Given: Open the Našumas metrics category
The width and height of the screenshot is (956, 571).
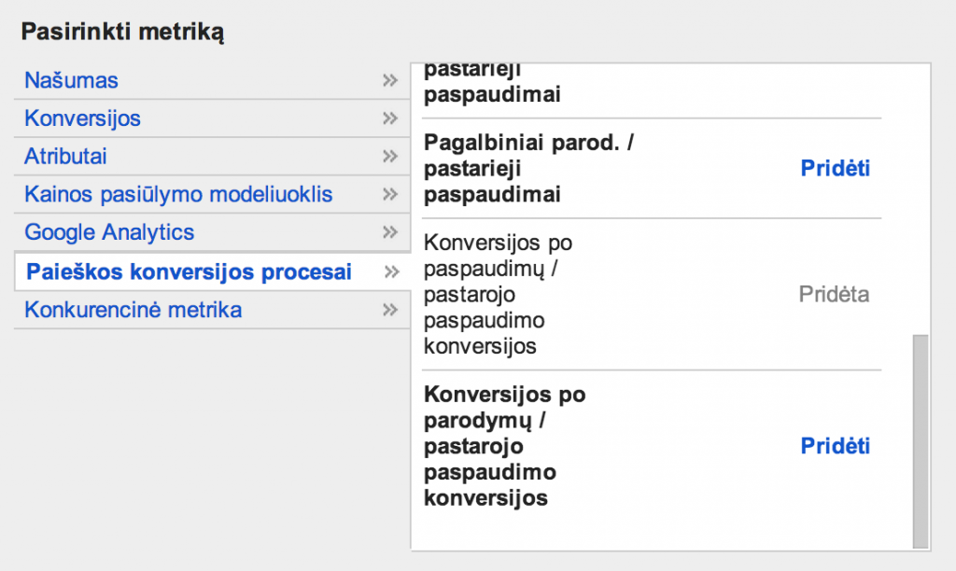Looking at the screenshot, I should tap(71, 80).
